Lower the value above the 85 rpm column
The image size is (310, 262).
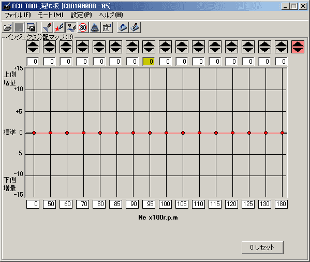(116, 50)
